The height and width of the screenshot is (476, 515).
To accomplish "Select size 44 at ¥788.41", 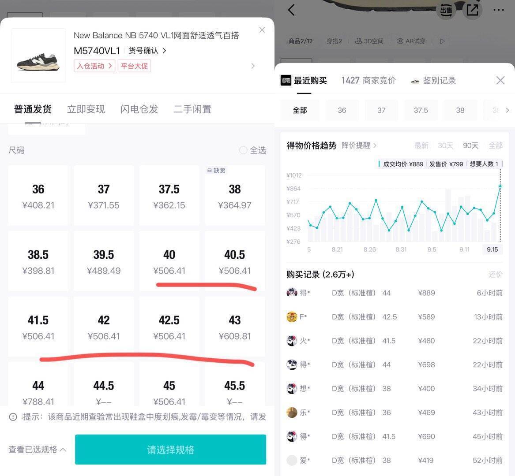I will click(x=38, y=384).
